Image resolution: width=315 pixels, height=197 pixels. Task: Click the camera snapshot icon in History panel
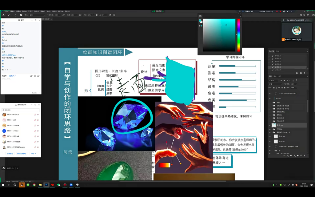pos(301,73)
